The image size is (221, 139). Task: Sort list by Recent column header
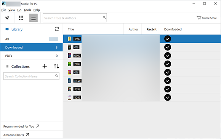click(x=152, y=29)
